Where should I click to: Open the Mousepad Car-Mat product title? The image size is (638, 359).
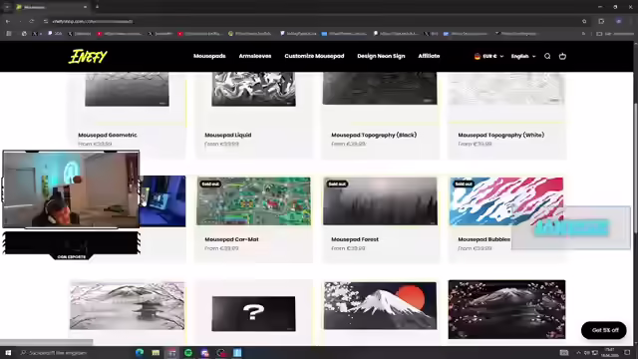231,239
